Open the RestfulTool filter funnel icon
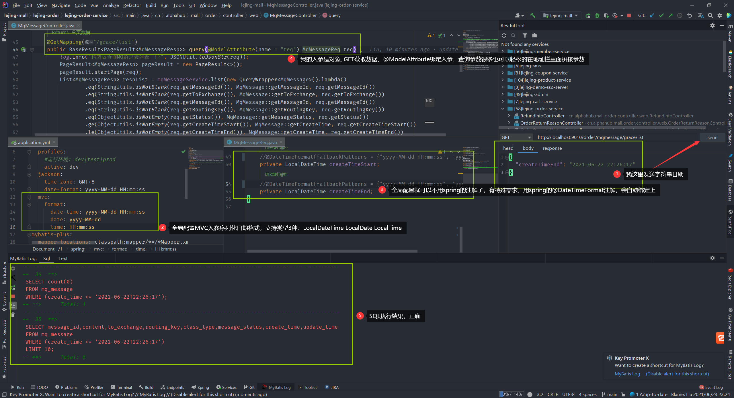The image size is (734, 398). tap(525, 36)
